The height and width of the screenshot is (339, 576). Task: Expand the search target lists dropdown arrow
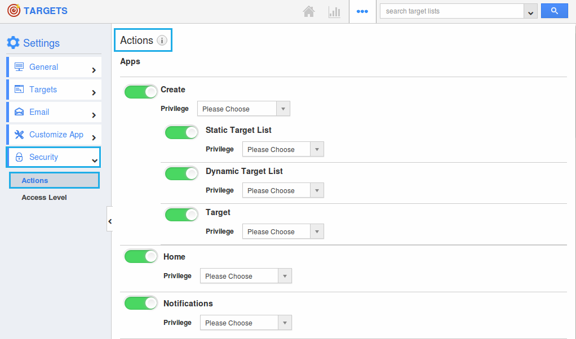[x=530, y=12]
